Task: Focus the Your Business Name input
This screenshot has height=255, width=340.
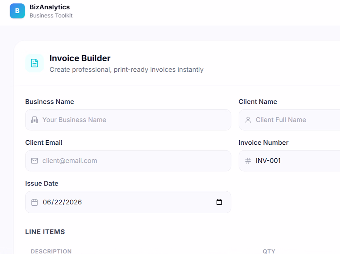Action: point(128,120)
